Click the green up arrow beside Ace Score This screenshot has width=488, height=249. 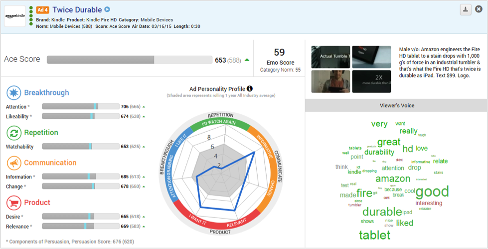[x=247, y=60]
